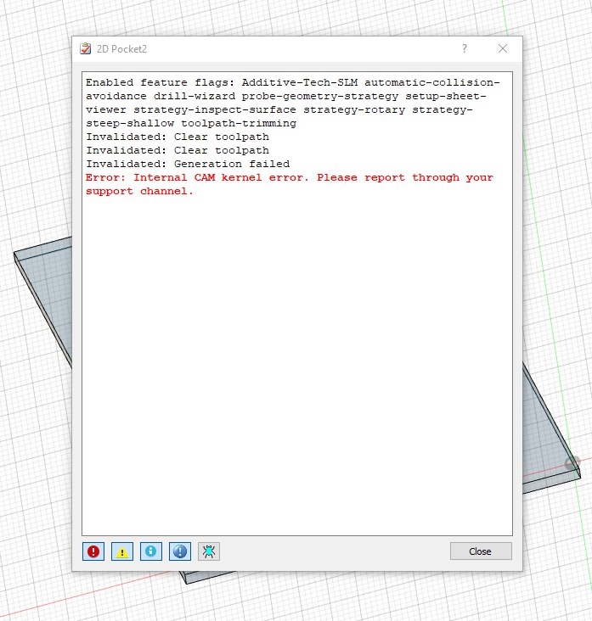Click the 2D Pocket2 title clipboard icon
The image size is (592, 621).
coord(85,48)
